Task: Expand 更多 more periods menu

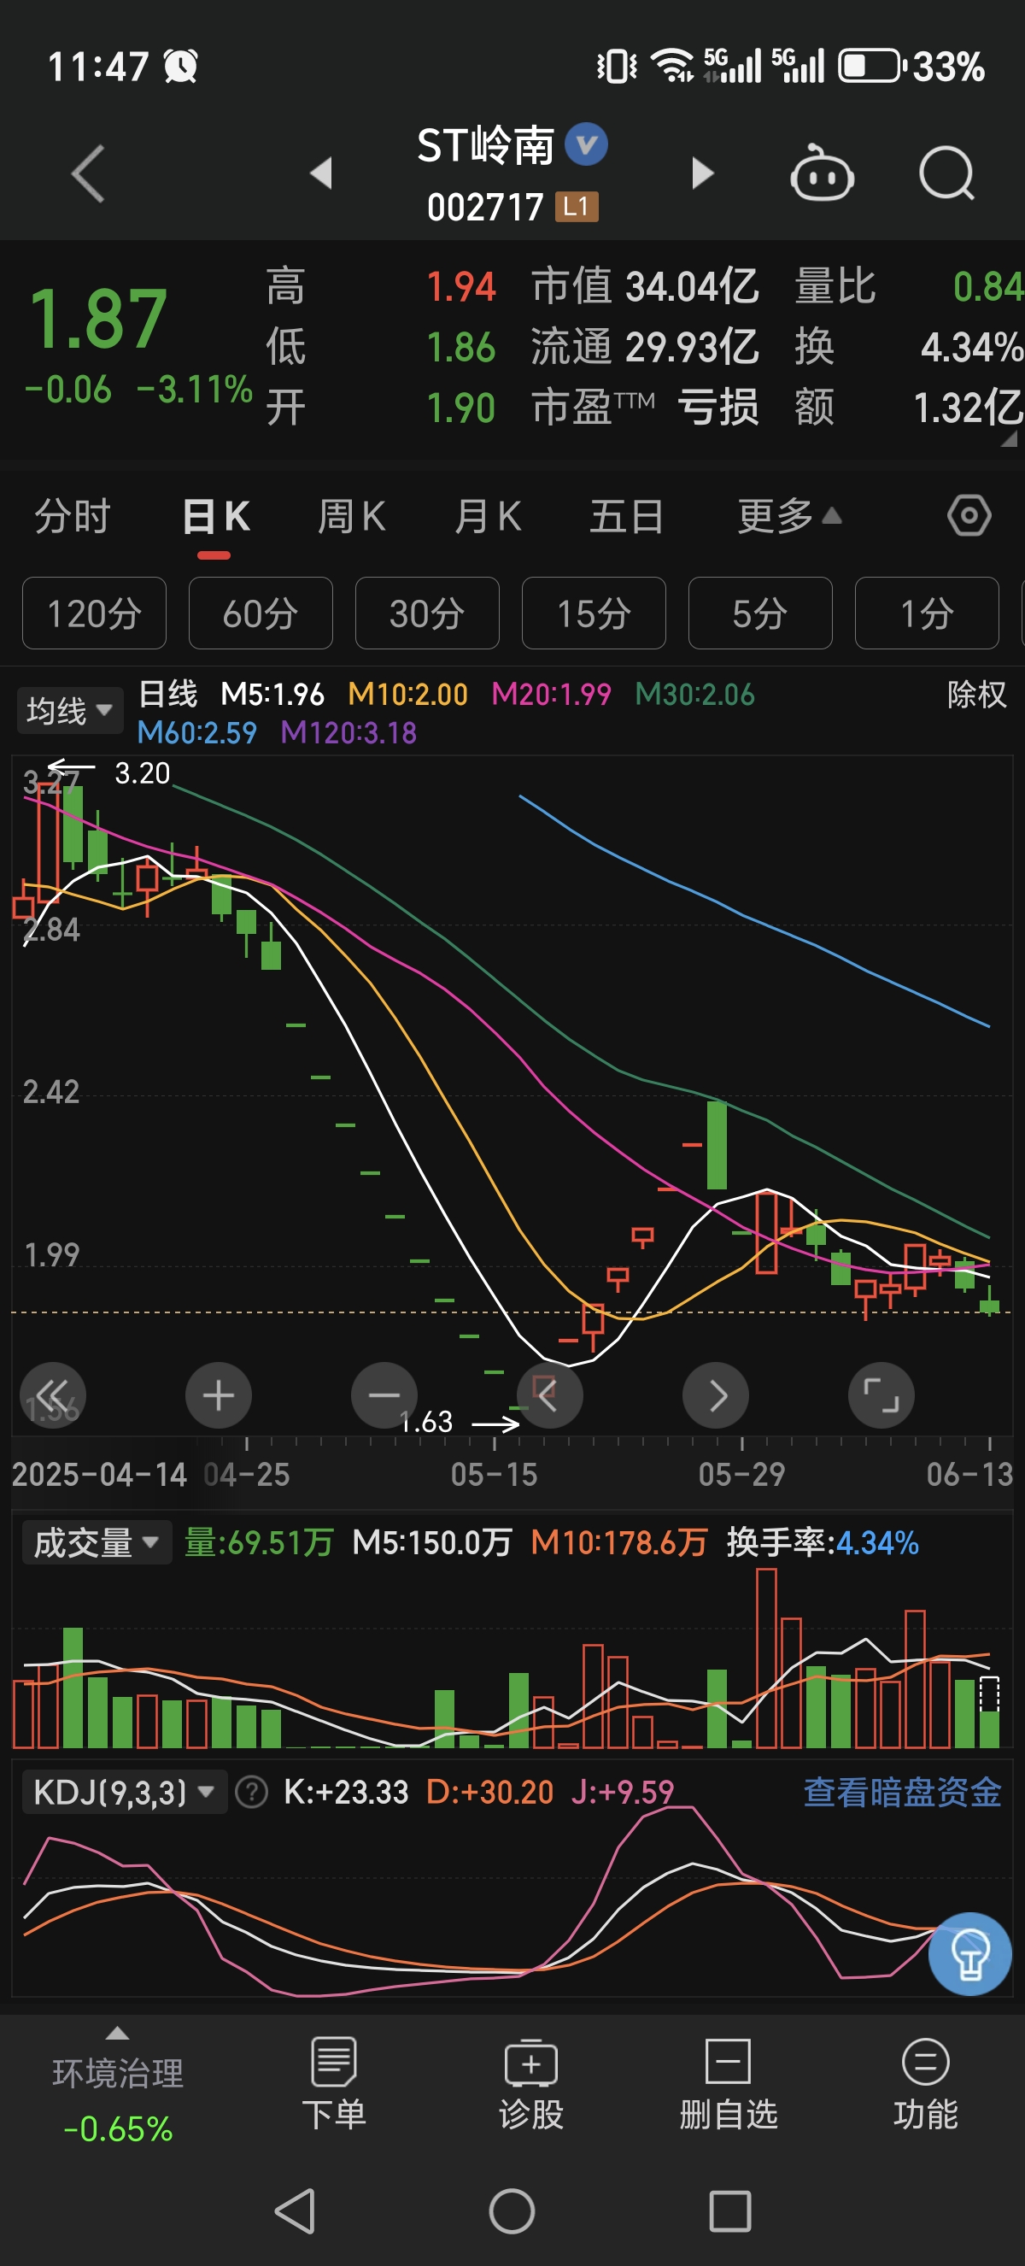Action: point(788,515)
